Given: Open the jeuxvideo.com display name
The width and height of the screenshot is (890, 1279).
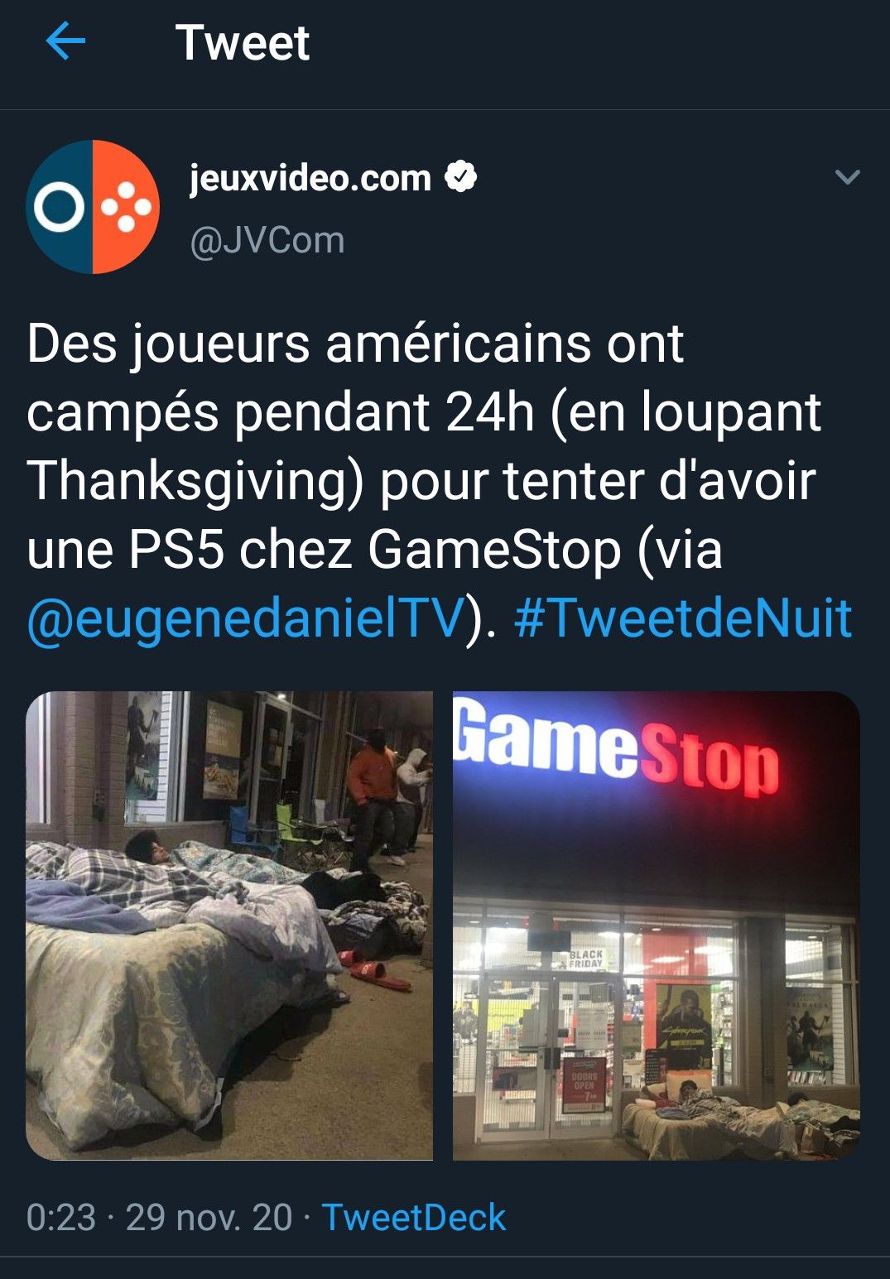Looking at the screenshot, I should point(310,178).
